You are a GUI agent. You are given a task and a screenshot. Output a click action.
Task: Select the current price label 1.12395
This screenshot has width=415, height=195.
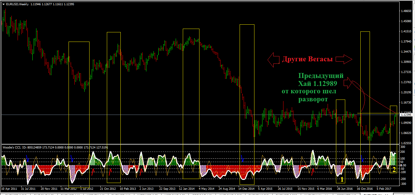(x=406, y=115)
